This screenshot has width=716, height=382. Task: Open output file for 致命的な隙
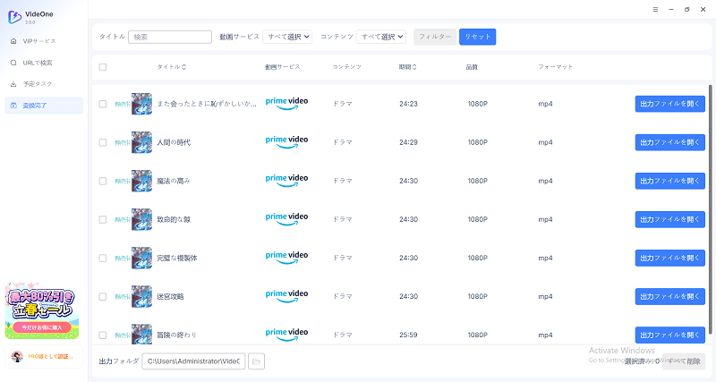click(669, 219)
